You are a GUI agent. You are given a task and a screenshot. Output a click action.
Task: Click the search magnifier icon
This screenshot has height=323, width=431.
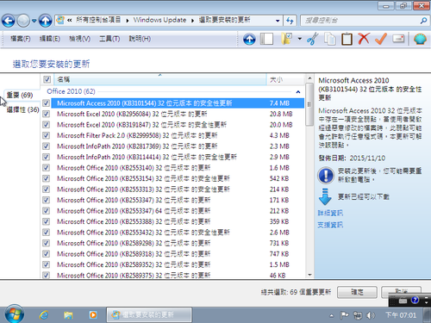[423, 21]
